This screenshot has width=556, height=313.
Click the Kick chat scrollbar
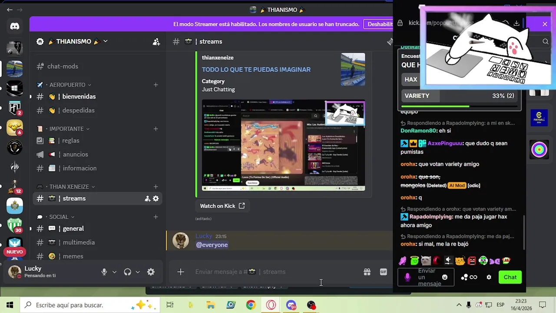pos(524,233)
